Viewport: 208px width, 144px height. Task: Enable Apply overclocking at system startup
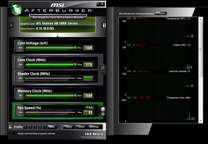pyautogui.click(x=14, y=133)
